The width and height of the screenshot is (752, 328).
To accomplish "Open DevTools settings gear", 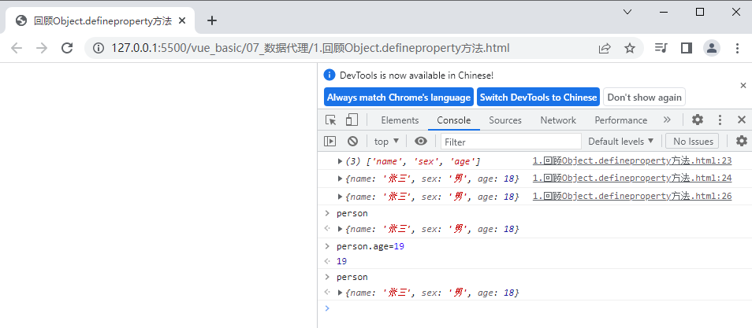I will pos(698,120).
